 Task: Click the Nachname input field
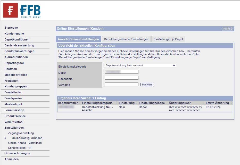[x=121, y=78]
